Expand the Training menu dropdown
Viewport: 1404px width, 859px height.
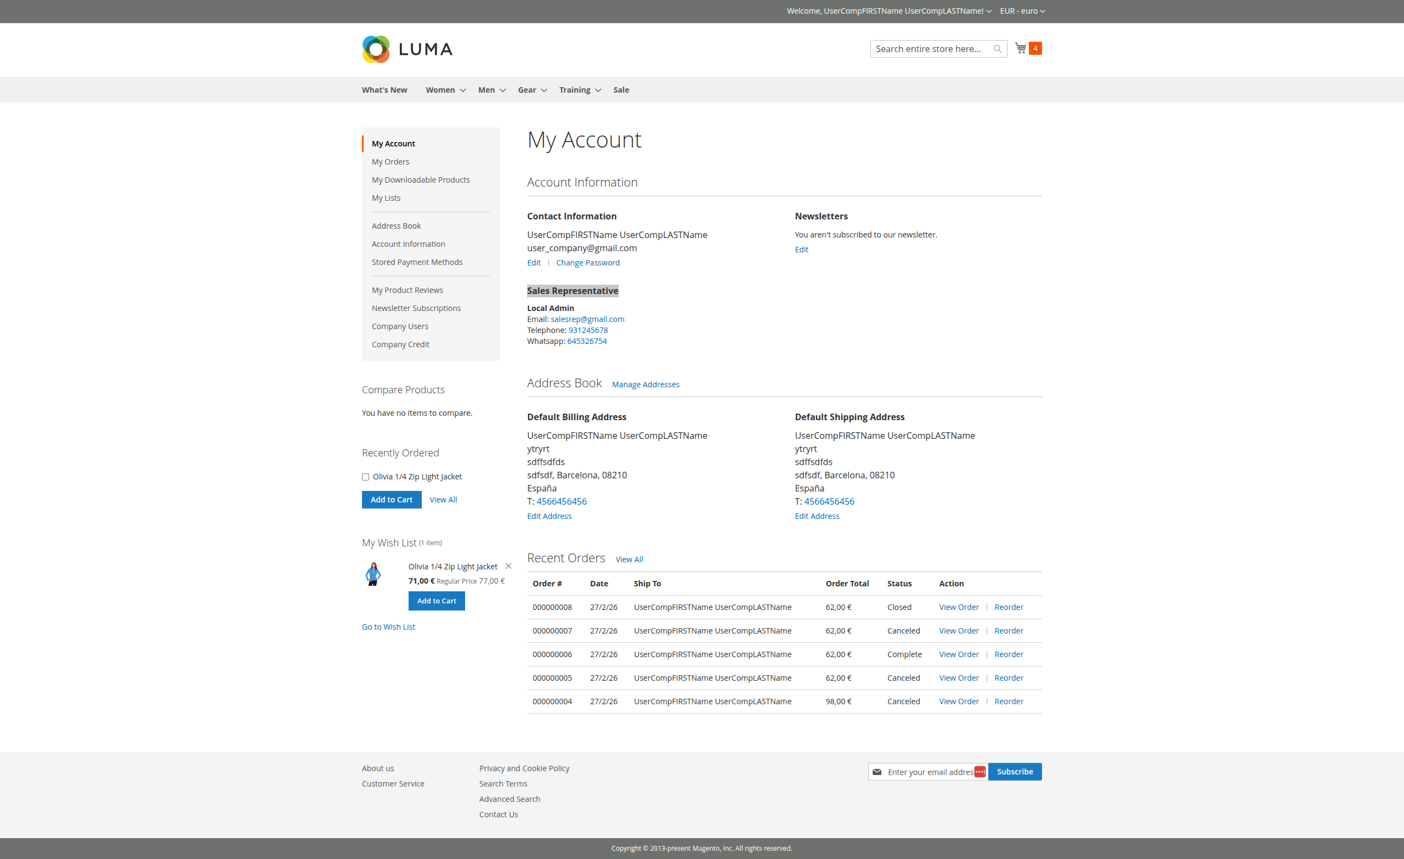pos(579,89)
